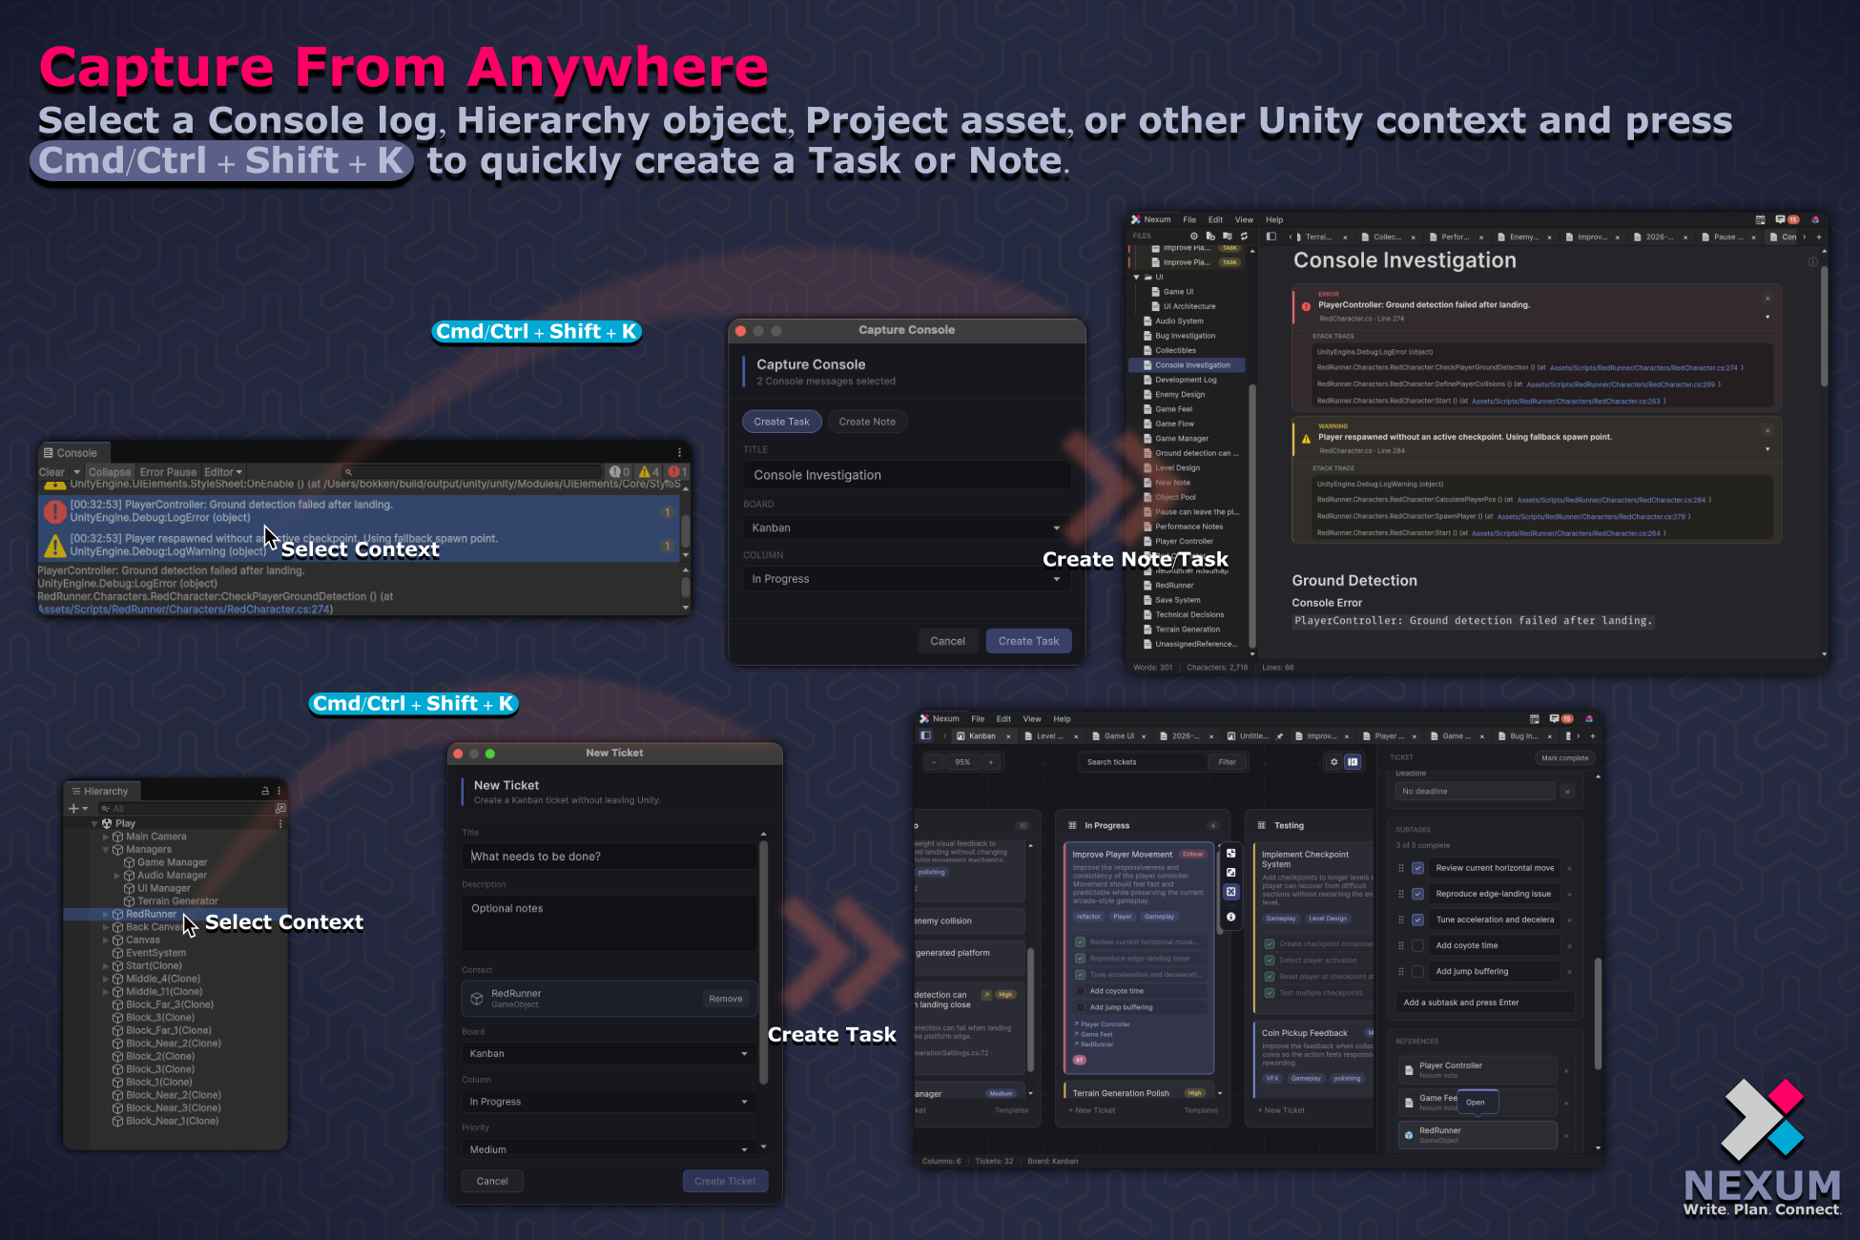Open board settings gear in Kanban window

(1333, 761)
